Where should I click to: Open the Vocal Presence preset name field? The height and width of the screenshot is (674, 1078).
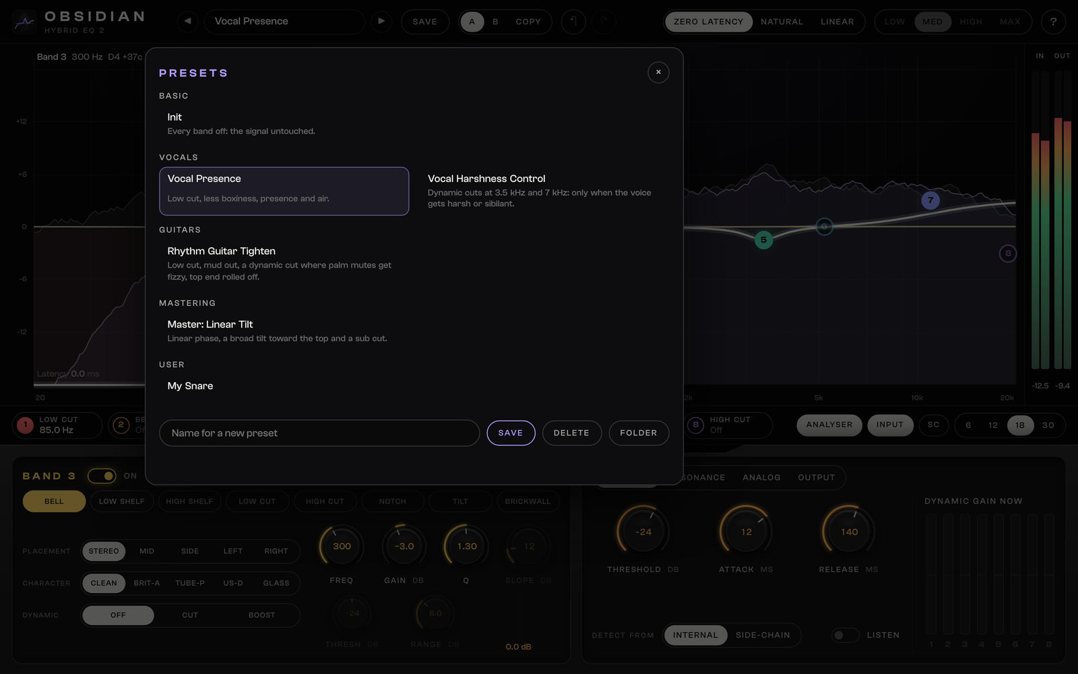click(284, 22)
